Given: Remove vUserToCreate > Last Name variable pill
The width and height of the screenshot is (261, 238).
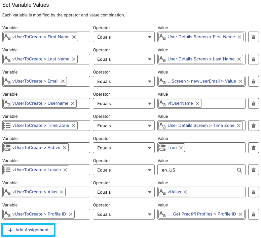Looking at the screenshot, I should [x=73, y=59].
